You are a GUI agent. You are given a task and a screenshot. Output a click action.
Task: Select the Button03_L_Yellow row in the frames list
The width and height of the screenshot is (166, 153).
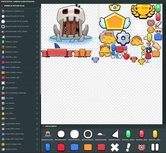[20, 52]
